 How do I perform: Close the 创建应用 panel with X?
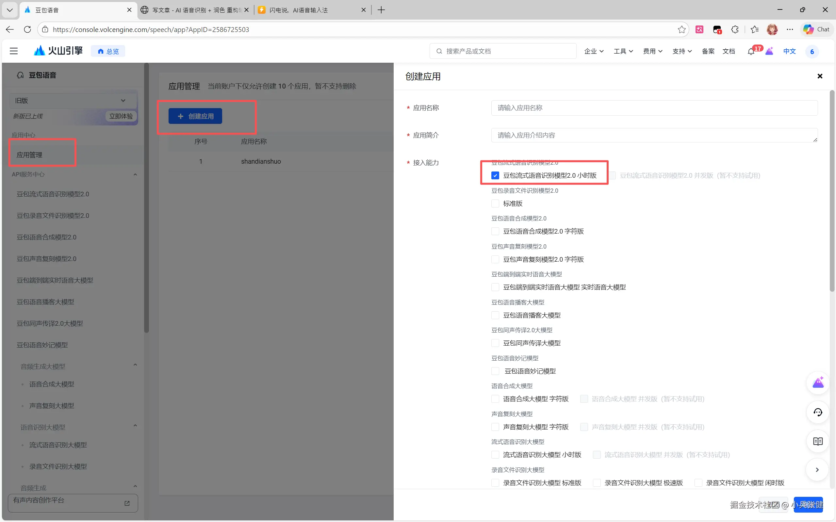pyautogui.click(x=820, y=76)
